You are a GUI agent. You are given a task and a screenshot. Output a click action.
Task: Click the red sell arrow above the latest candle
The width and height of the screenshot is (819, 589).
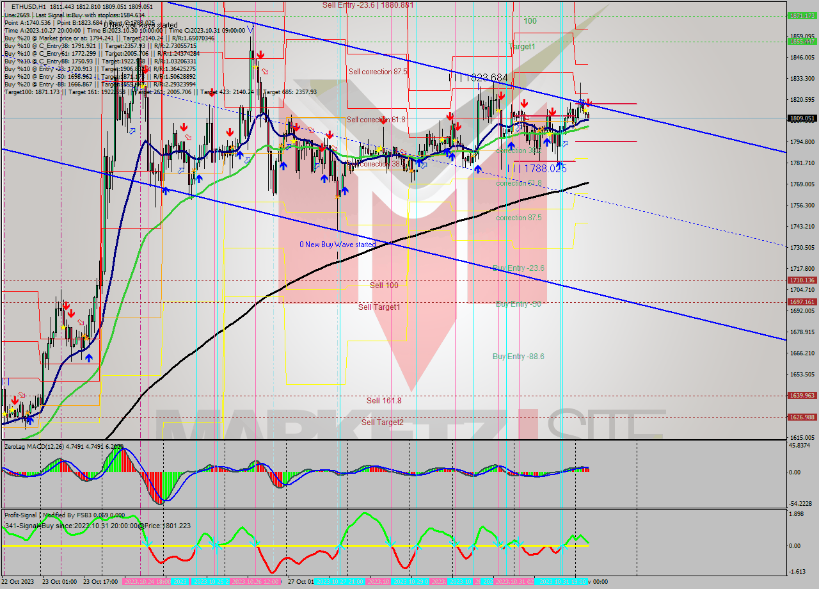pos(589,102)
